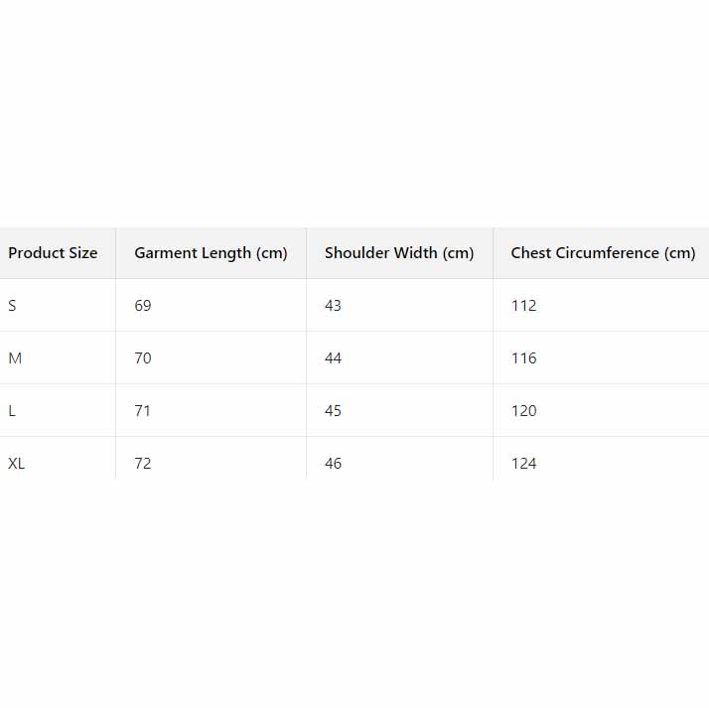
Task: Click shoulder width value 43
Action: click(x=333, y=306)
